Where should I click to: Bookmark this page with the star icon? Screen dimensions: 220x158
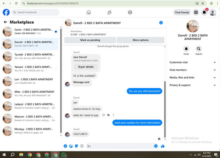click(x=203, y=3)
